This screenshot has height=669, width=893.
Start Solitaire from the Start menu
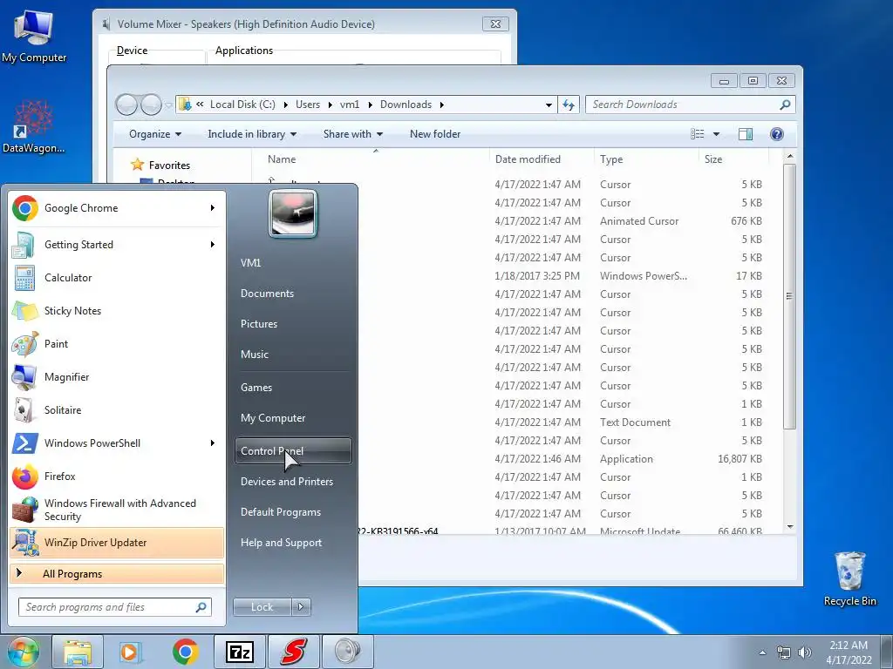117,409
